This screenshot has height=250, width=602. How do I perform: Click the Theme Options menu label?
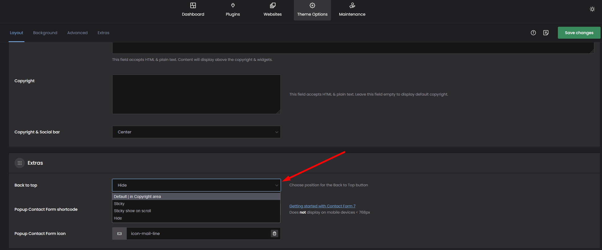tap(312, 14)
